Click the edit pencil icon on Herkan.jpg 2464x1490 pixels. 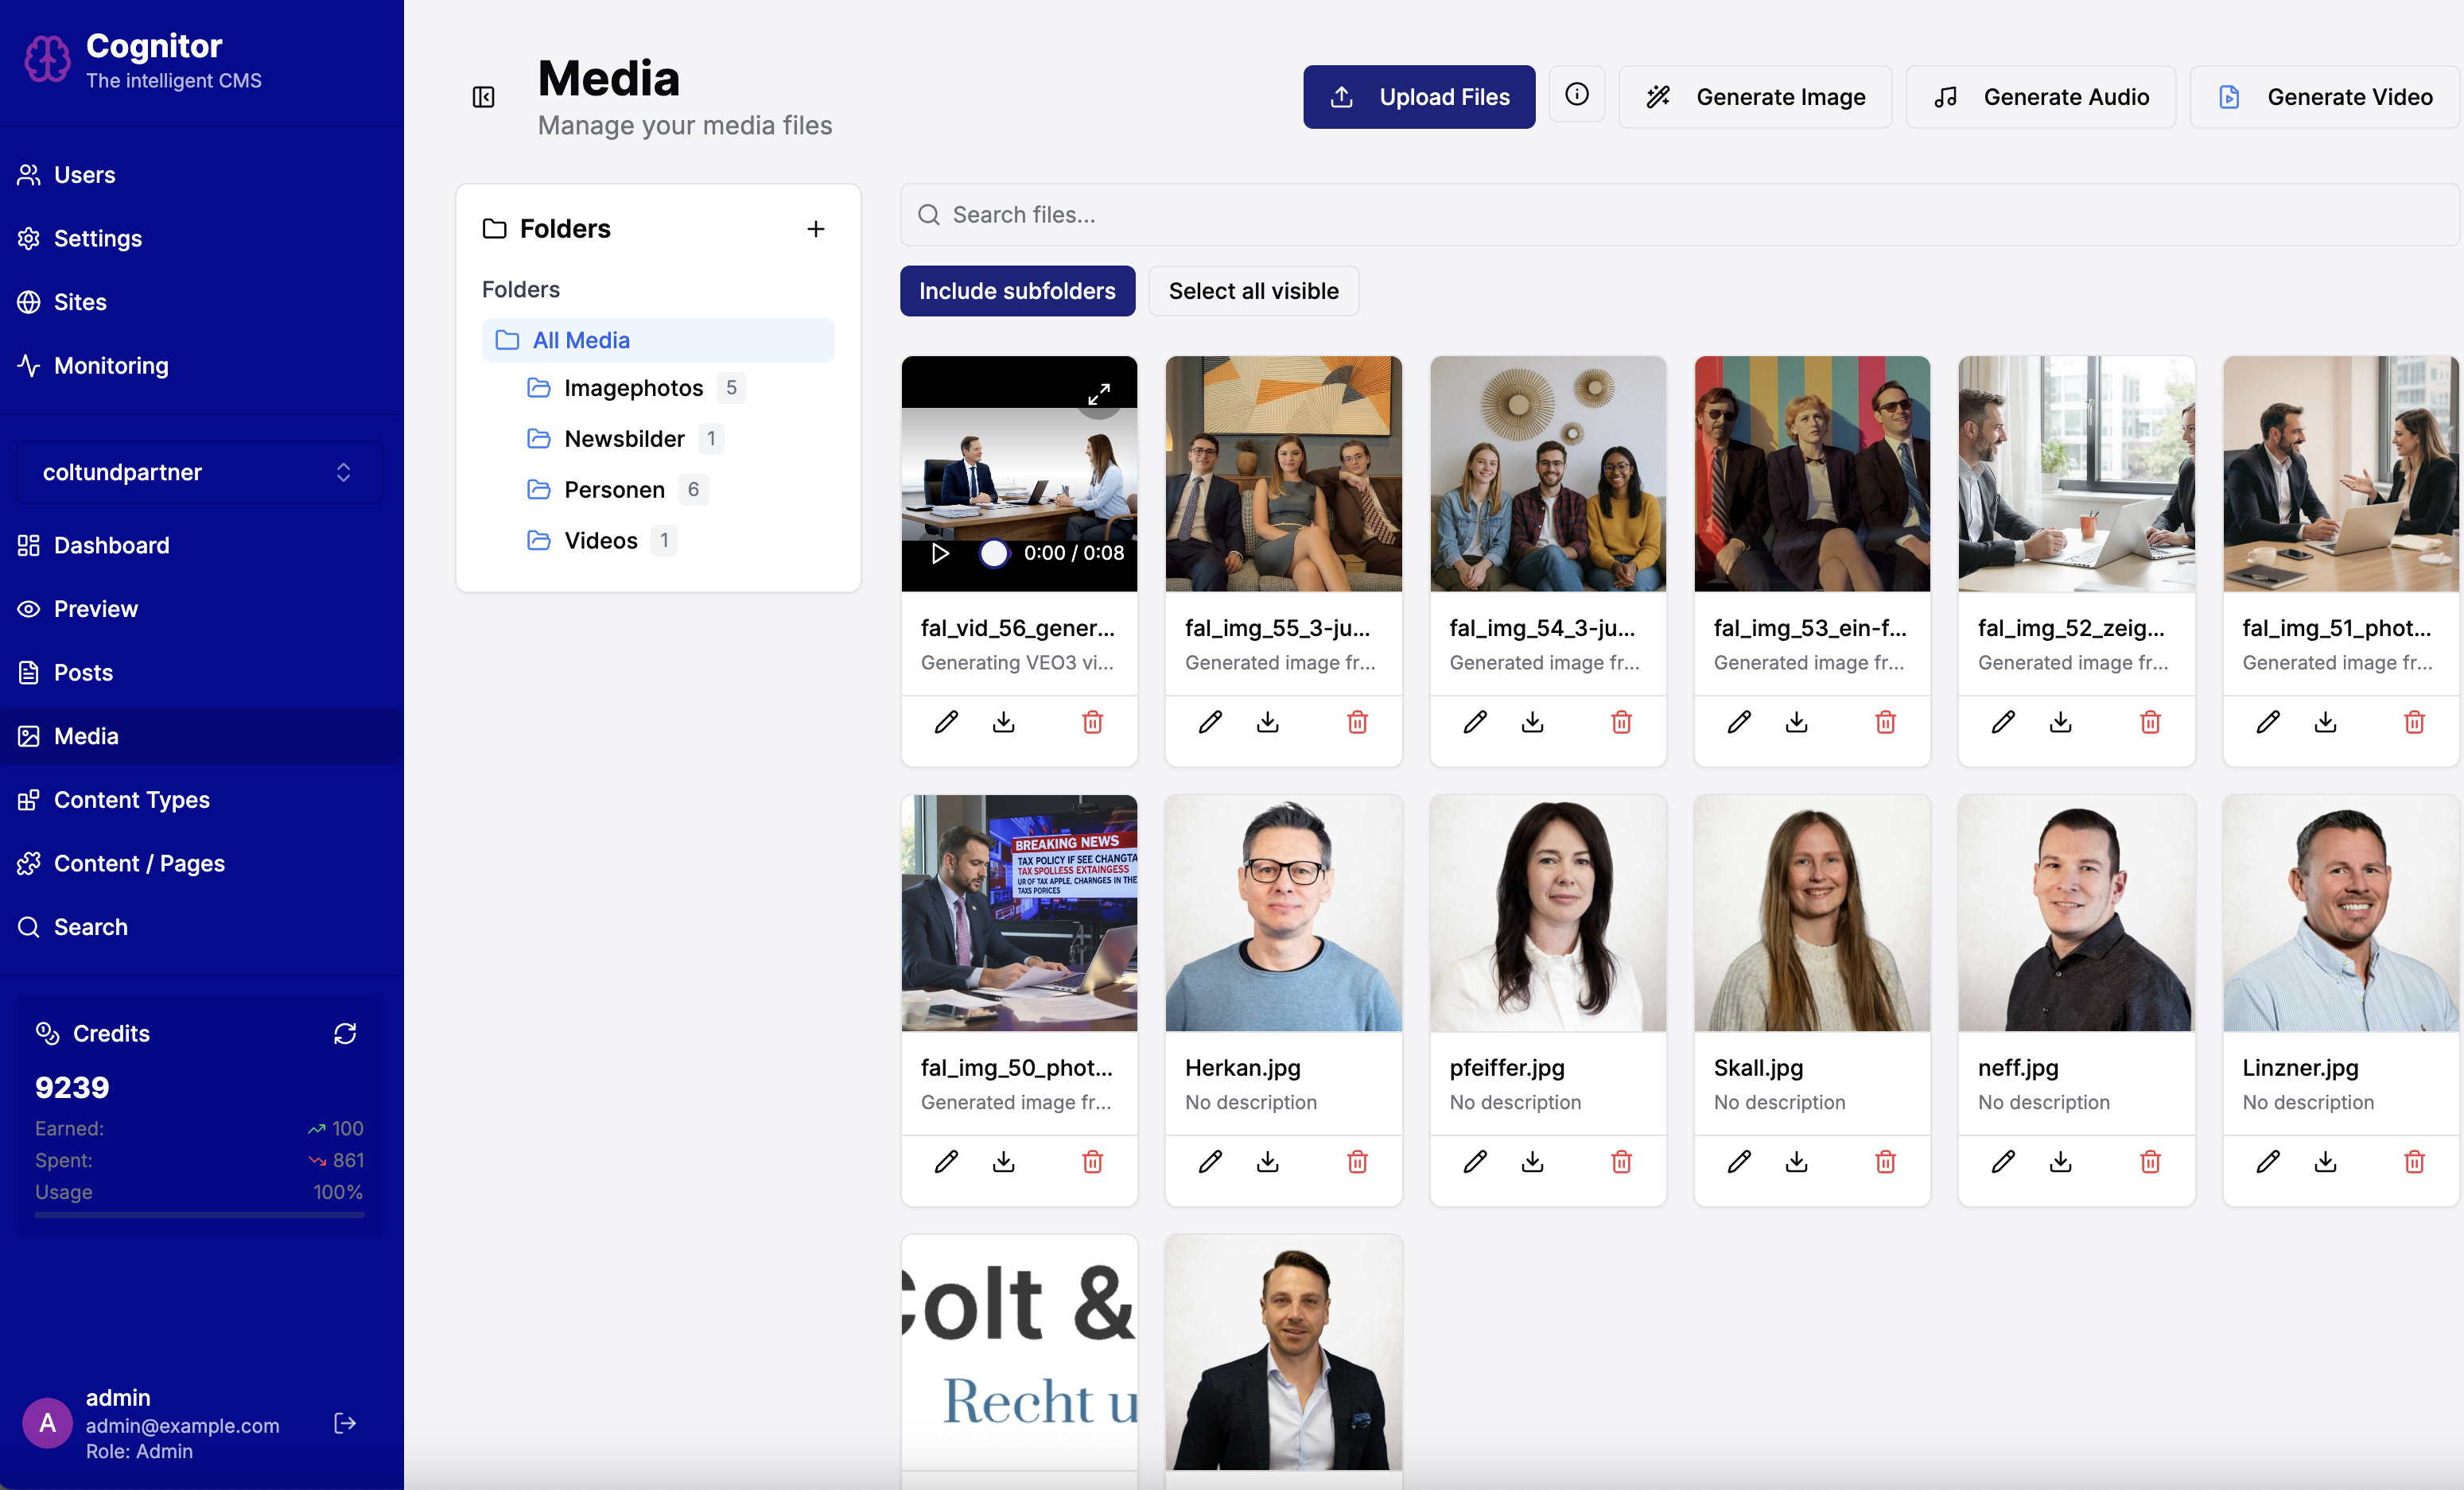point(1210,1161)
